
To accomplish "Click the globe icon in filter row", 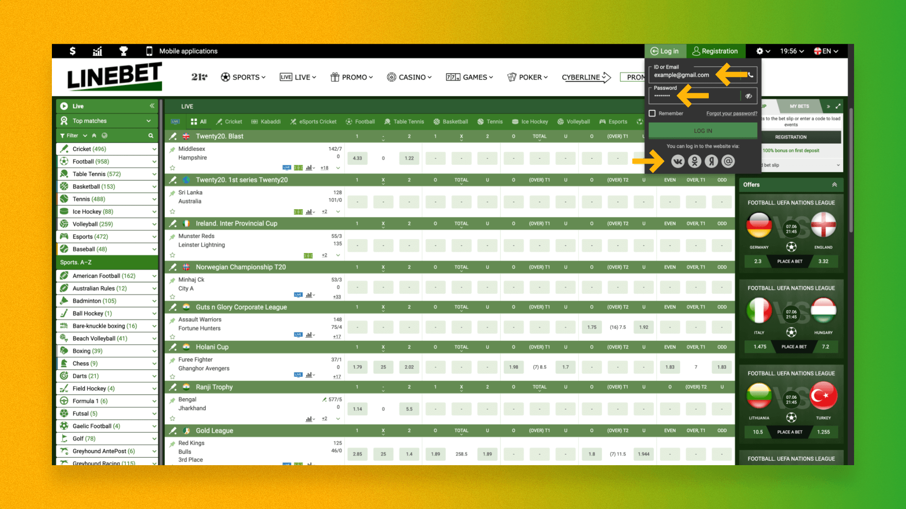I will 104,136.
